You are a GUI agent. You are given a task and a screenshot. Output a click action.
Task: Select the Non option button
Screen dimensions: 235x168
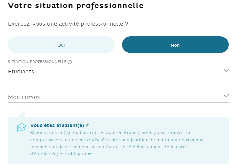tap(175, 45)
